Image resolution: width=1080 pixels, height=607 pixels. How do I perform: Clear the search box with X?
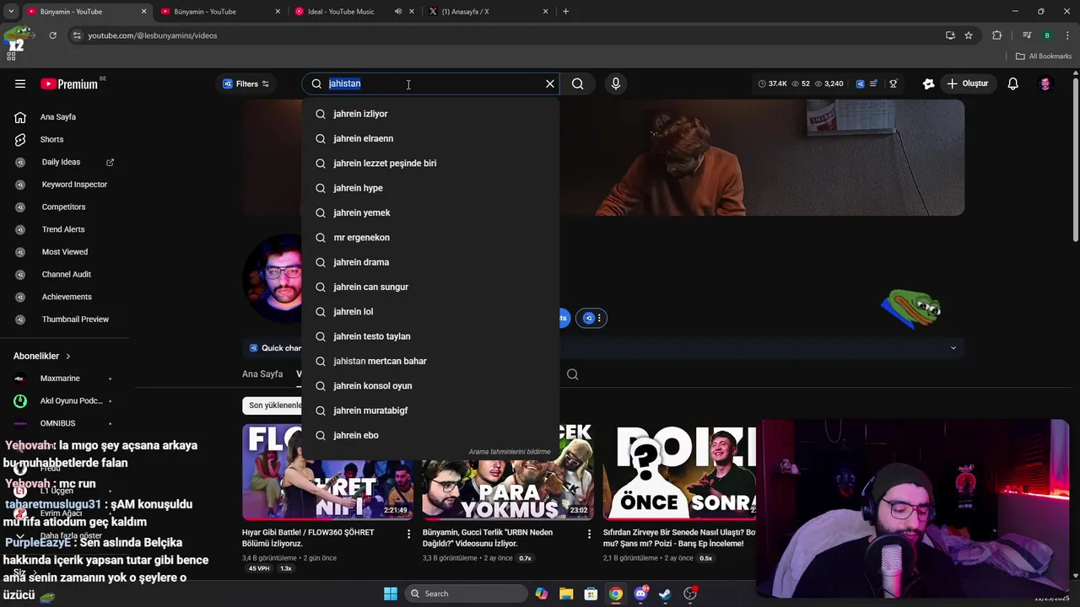tap(550, 83)
